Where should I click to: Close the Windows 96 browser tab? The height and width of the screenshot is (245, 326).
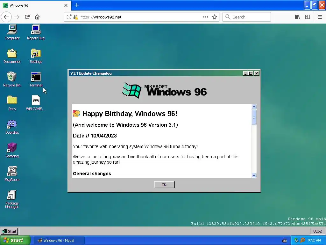point(66,5)
